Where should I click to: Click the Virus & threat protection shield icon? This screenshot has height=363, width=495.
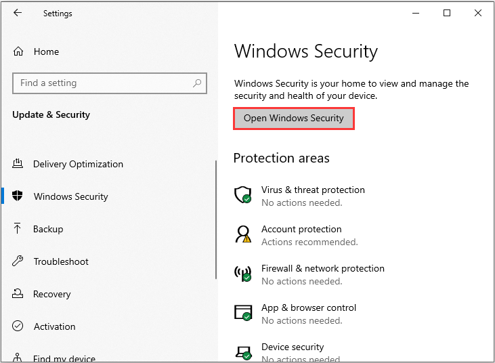243,195
